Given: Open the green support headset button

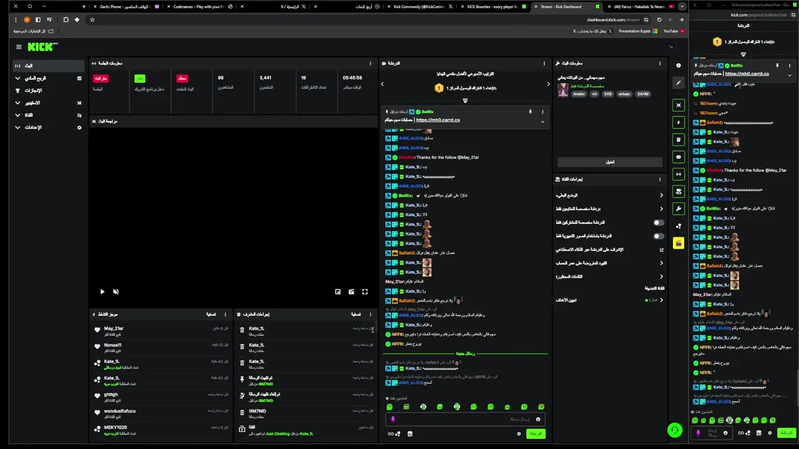Looking at the screenshot, I should [x=674, y=430].
